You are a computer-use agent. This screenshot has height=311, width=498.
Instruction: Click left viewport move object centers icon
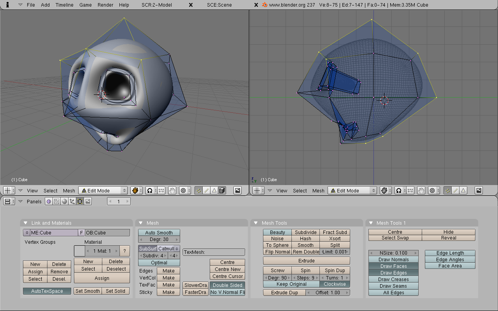[162, 190]
